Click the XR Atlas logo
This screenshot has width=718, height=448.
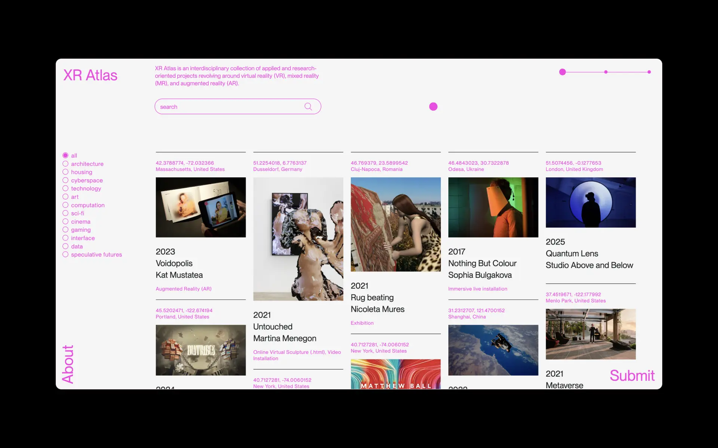[90, 75]
